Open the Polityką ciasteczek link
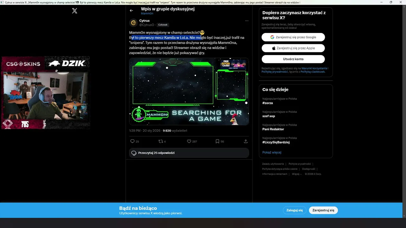The width and height of the screenshot is (406, 228). [x=313, y=72]
